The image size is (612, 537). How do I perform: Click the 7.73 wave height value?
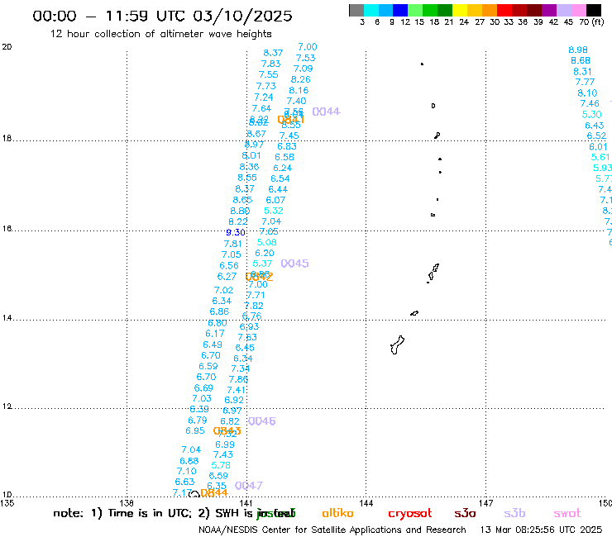point(266,86)
